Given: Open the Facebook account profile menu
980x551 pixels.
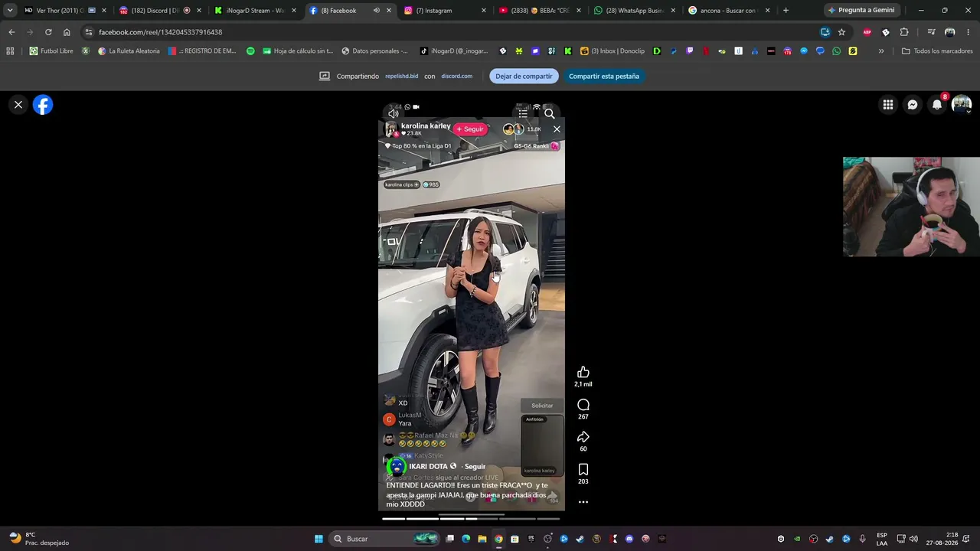Looking at the screenshot, I should pos(962,105).
